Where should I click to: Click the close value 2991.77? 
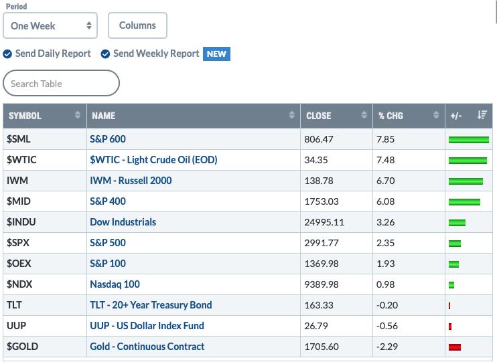(x=322, y=243)
